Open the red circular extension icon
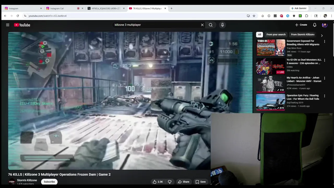This screenshot has width=334, height=188. tap(282, 16)
